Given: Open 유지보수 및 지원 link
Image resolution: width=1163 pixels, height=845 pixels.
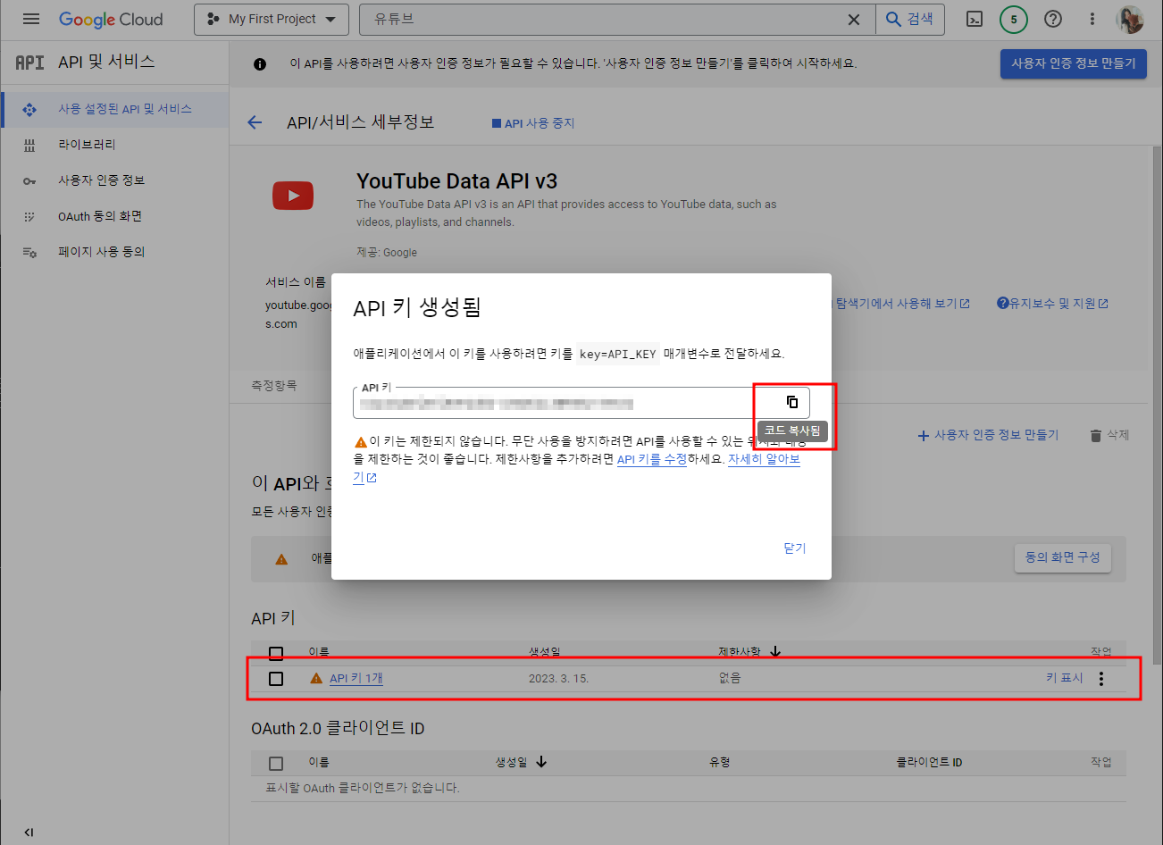Looking at the screenshot, I should tap(1052, 304).
